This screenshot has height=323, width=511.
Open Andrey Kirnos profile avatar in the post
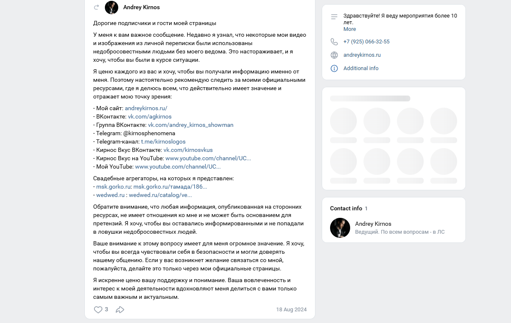point(111,7)
